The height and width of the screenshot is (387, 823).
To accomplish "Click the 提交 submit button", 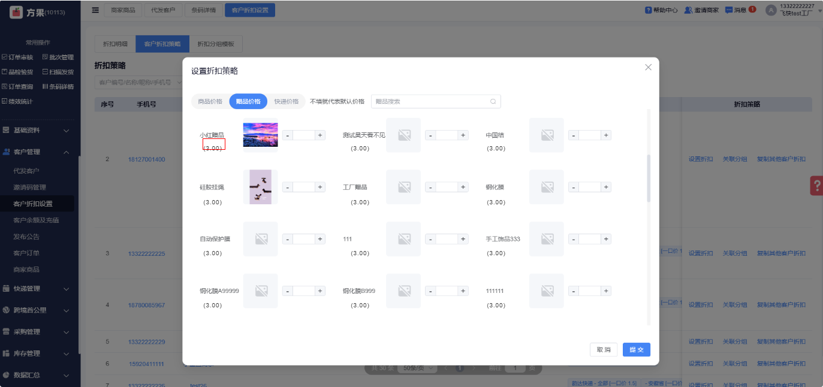I will [636, 350].
